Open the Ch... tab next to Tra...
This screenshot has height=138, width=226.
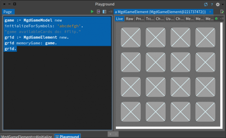159,19
